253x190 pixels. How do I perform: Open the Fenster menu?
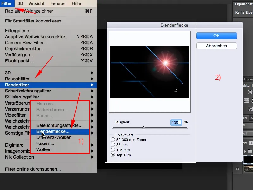click(x=58, y=3)
